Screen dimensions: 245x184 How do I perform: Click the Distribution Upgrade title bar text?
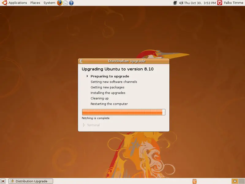126,61
